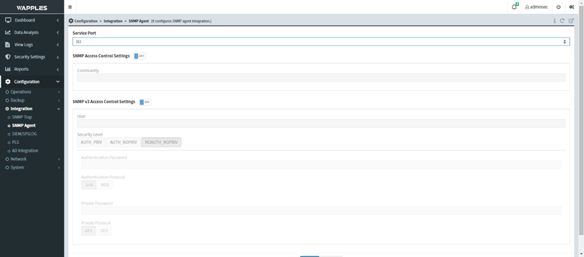The height and width of the screenshot is (257, 584).
Task: Open the AD Integration page
Action: pos(25,150)
